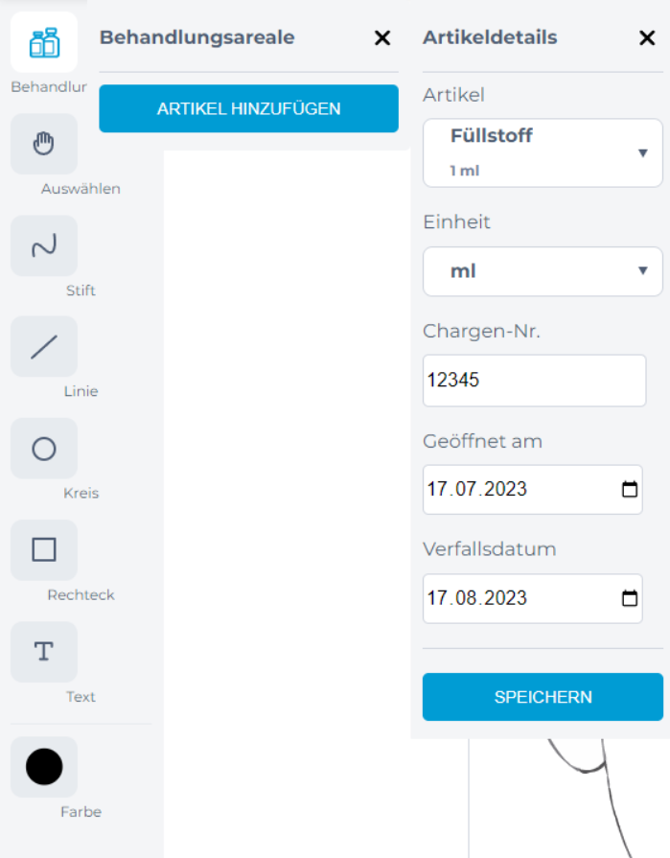The height and width of the screenshot is (858, 670).
Task: Expand the Artikel Füllstoff dropdown
Action: [x=543, y=152]
